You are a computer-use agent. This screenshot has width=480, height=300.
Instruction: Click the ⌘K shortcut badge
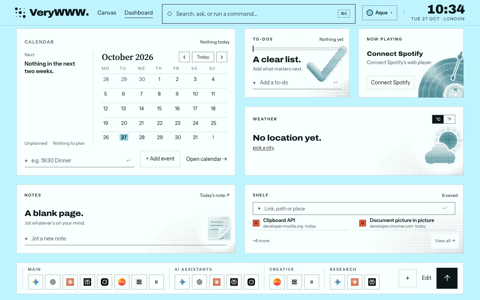pyautogui.click(x=343, y=14)
